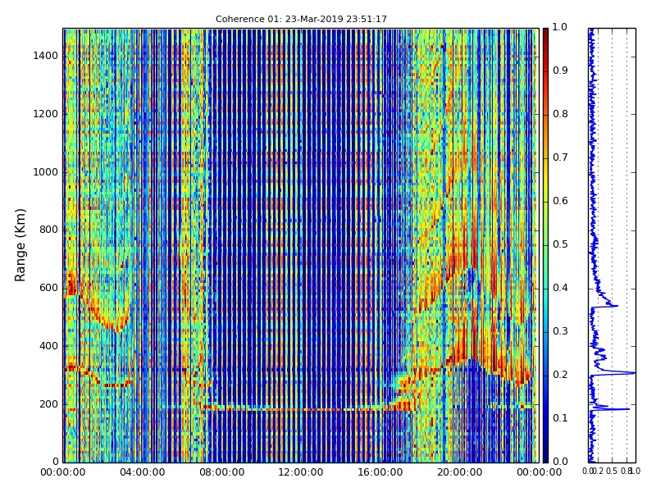The height and width of the screenshot is (492, 656).
Task: Click the y-axis tick label '1000'
Action: [x=46, y=172]
